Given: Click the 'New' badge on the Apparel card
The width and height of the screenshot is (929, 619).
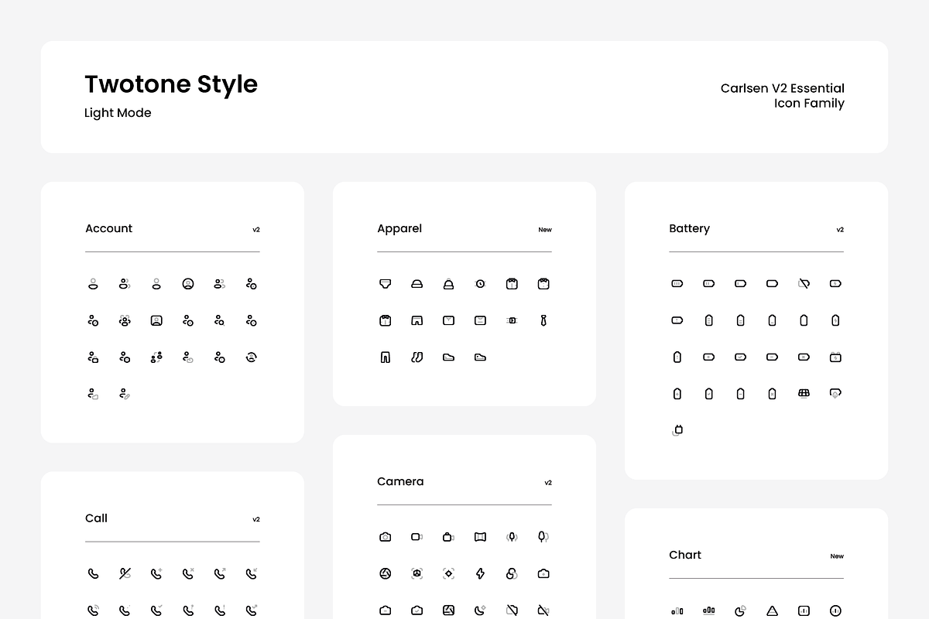Looking at the screenshot, I should pyautogui.click(x=545, y=230).
